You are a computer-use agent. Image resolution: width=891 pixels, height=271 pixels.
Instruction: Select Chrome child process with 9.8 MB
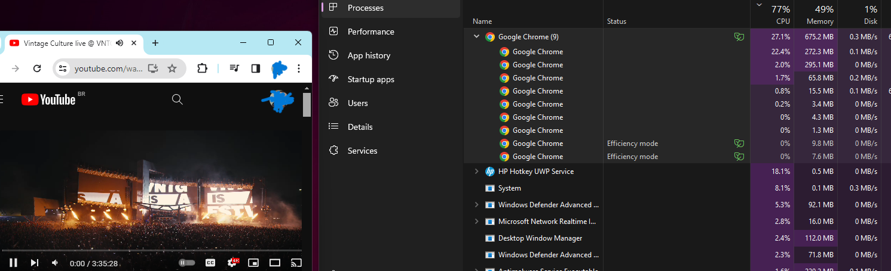(x=677, y=144)
